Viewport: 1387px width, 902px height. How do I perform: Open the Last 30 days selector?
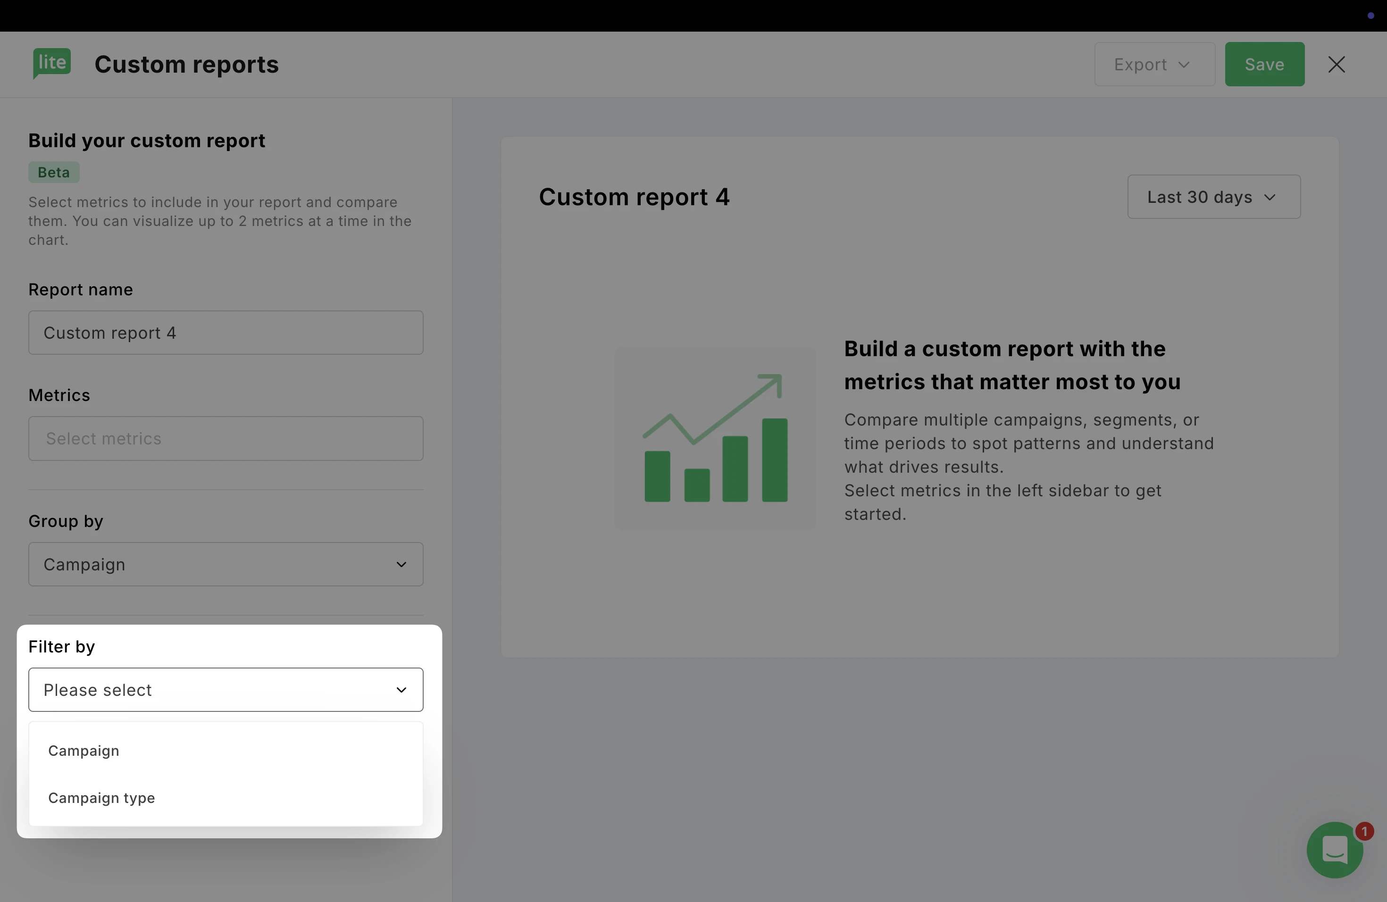1213,197
